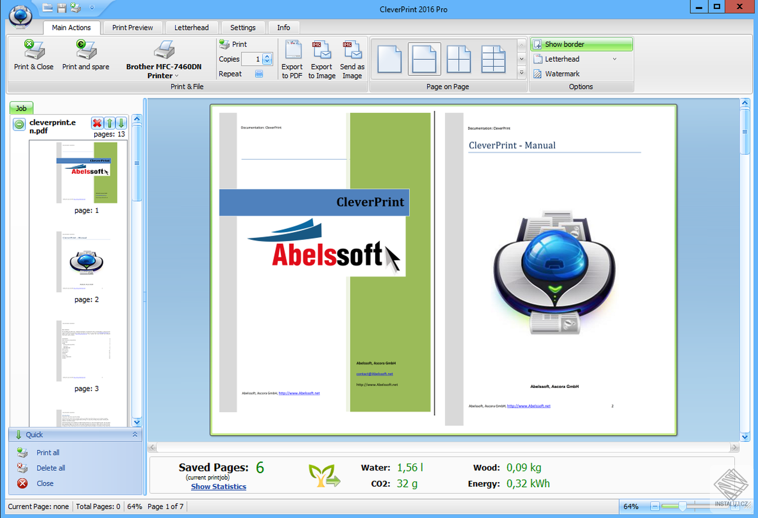758x518 pixels.
Task: Collapse the Quick panel
Action: [x=135, y=434]
